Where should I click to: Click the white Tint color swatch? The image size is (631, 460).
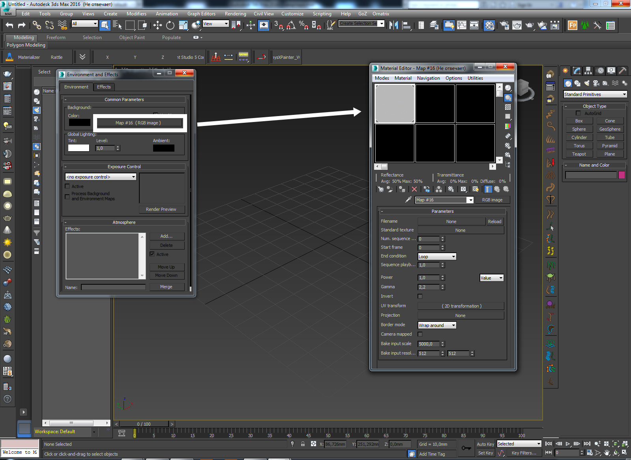(79, 148)
